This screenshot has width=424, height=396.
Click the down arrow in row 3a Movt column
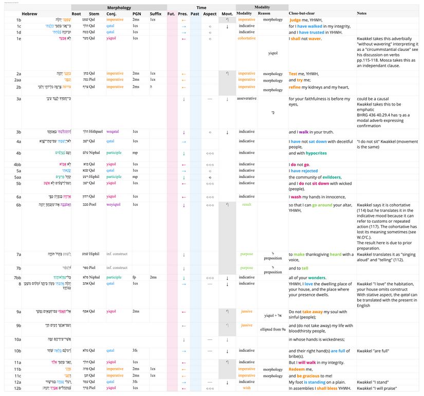(227, 99)
